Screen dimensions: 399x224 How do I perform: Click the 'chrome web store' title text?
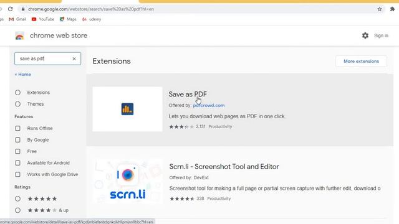point(59,35)
